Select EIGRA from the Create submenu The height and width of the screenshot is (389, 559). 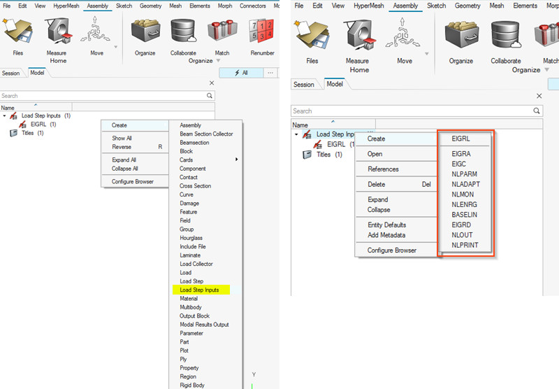pyautogui.click(x=463, y=155)
